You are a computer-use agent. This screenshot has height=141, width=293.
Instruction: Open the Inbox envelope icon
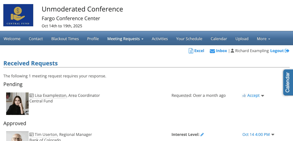click(x=212, y=51)
